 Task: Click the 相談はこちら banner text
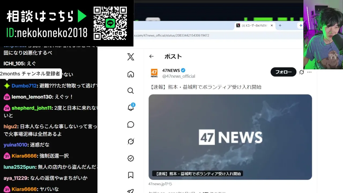pos(40,17)
